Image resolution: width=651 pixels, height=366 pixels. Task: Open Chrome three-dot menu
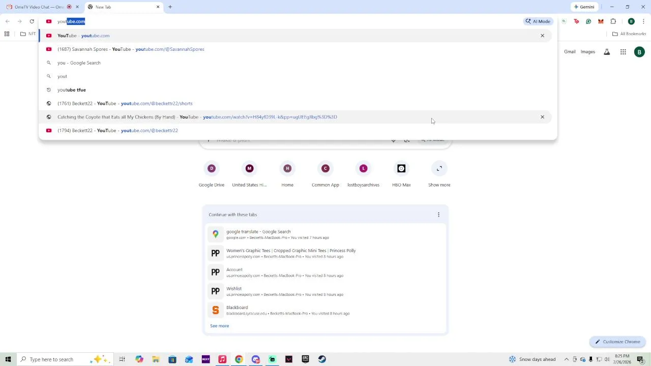point(643,21)
